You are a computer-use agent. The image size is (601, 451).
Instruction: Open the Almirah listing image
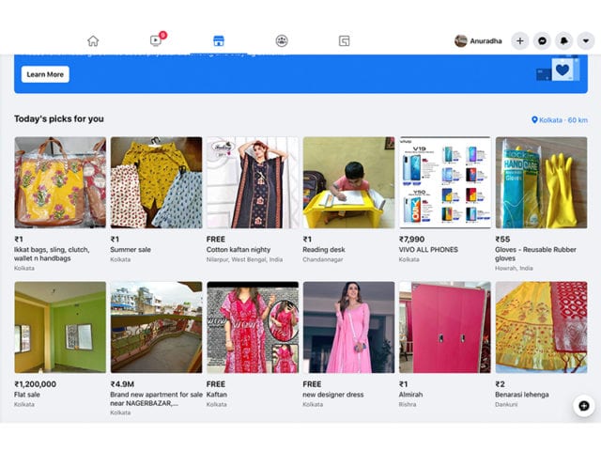click(x=444, y=327)
